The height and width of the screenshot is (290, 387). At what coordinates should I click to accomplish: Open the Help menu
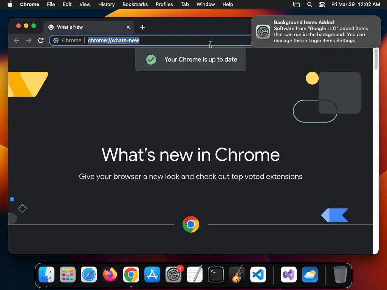pyautogui.click(x=228, y=4)
